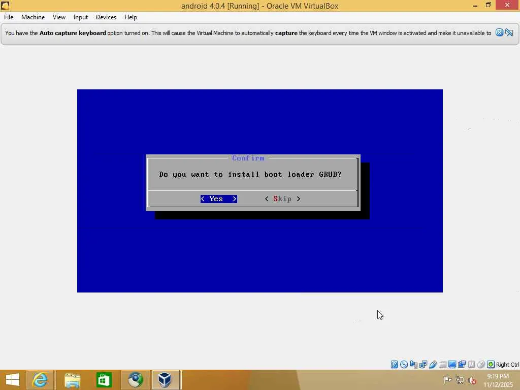This screenshot has width=520, height=390.
Task: Close the VirtualBox window
Action: tap(507, 5)
